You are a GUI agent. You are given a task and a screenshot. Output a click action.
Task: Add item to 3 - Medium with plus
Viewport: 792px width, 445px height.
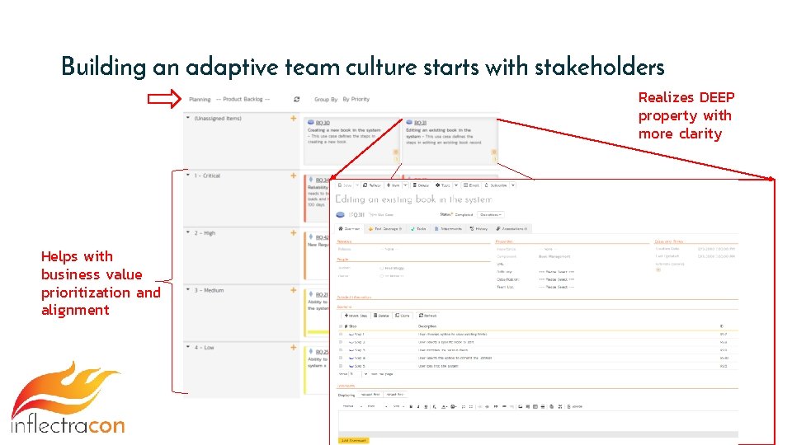294,290
